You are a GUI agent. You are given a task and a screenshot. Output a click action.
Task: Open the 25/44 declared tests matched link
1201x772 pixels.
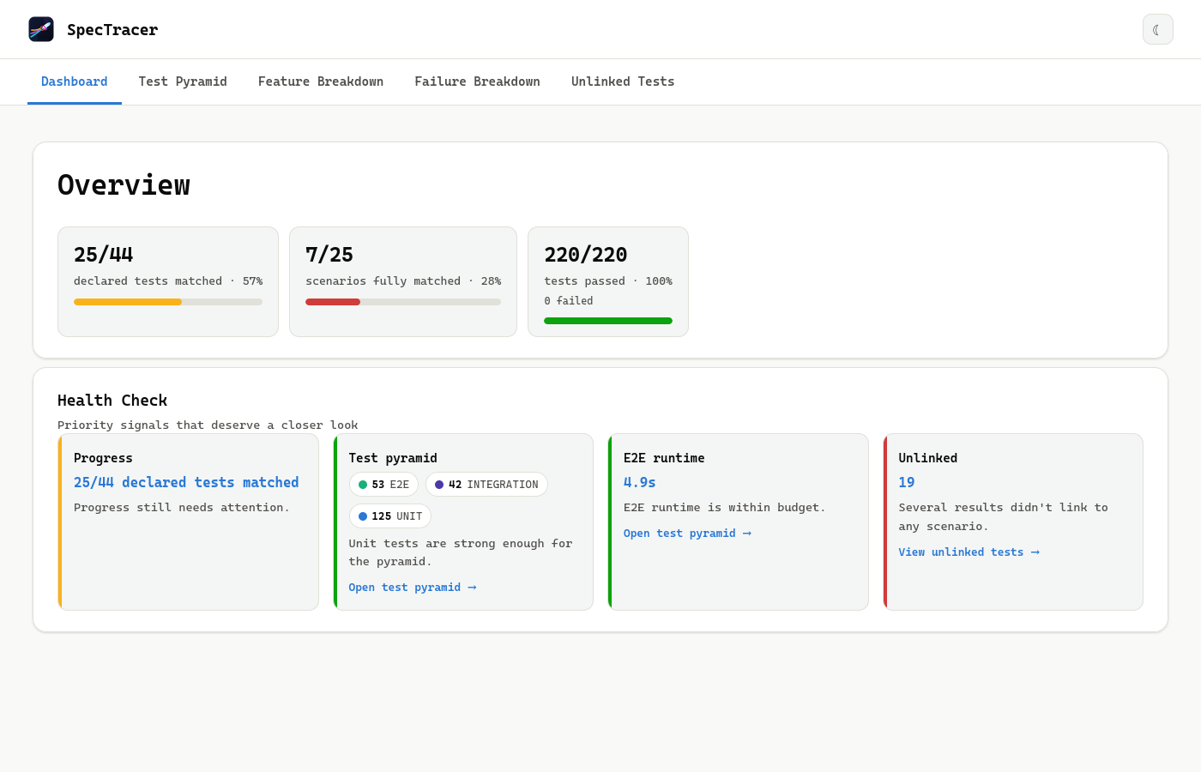186,482
